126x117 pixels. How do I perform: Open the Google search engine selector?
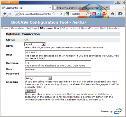click(x=68, y=14)
